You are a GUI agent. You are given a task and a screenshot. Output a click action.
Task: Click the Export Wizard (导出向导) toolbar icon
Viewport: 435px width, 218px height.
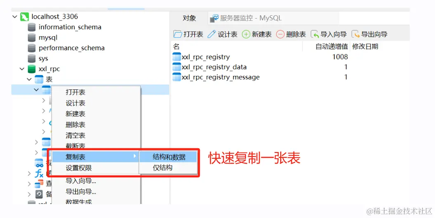click(x=355, y=34)
